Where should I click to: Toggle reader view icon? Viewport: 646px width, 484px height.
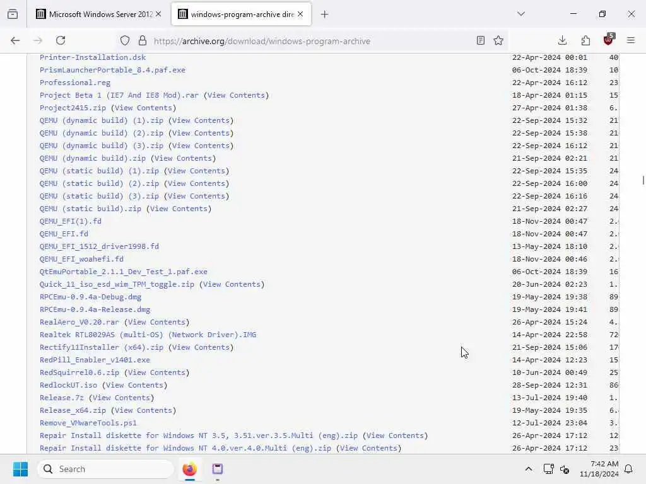(x=480, y=40)
